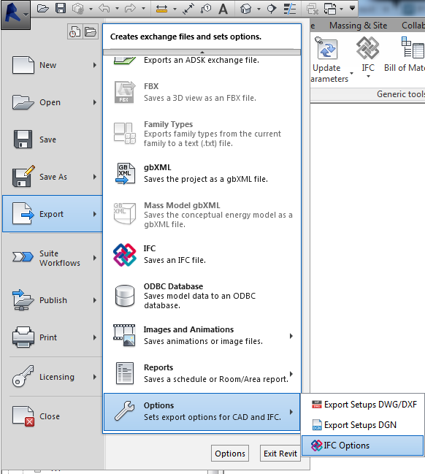Select the Export menu item
Image resolution: width=425 pixels, height=474 pixels.
click(53, 214)
